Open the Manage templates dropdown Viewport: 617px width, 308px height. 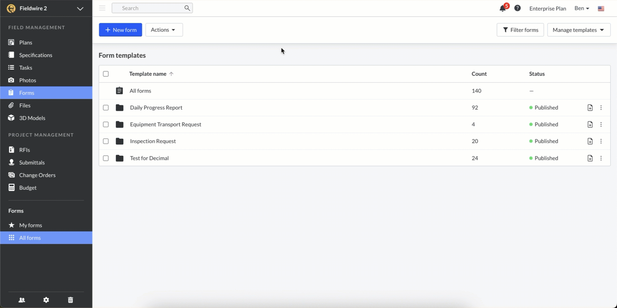578,30
